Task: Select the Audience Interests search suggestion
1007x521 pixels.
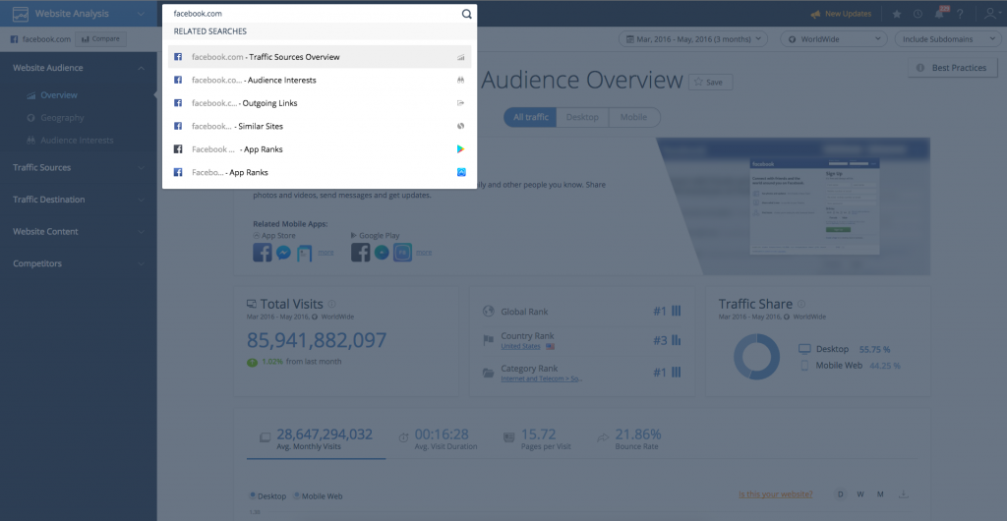Action: (320, 81)
